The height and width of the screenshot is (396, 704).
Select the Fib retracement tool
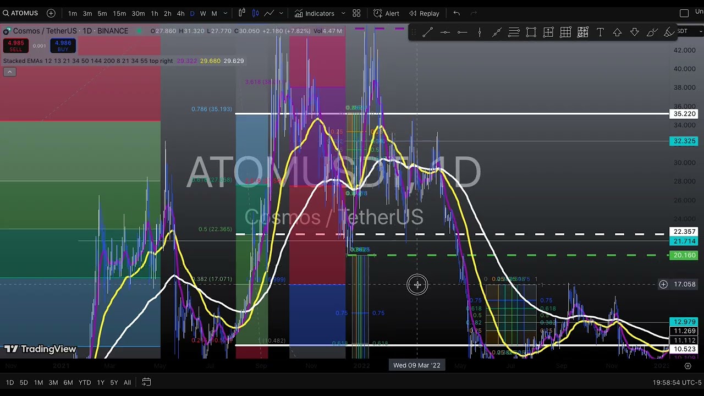(x=514, y=32)
